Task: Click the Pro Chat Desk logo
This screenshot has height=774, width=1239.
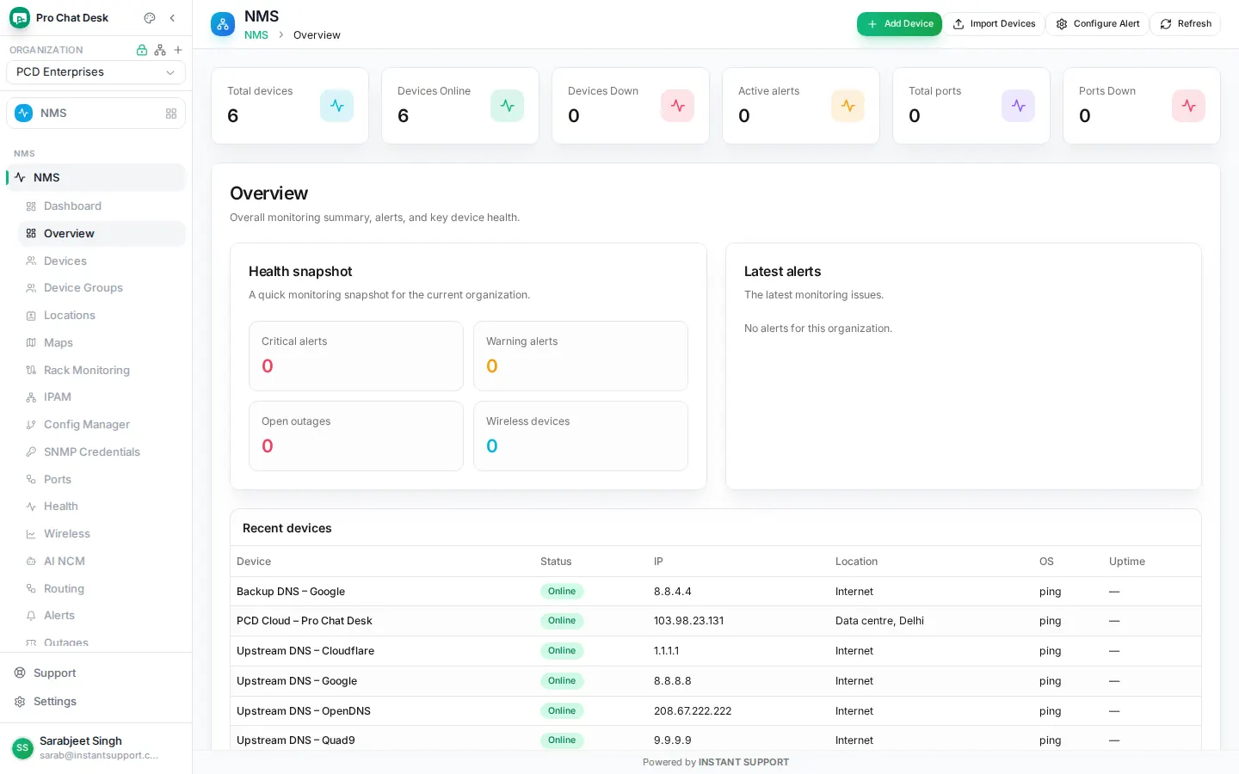Action: click(20, 18)
